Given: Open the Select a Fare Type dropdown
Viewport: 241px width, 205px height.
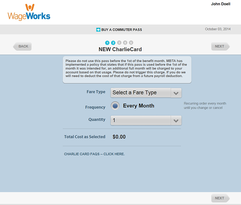Looking at the screenshot, I should click(x=146, y=93).
